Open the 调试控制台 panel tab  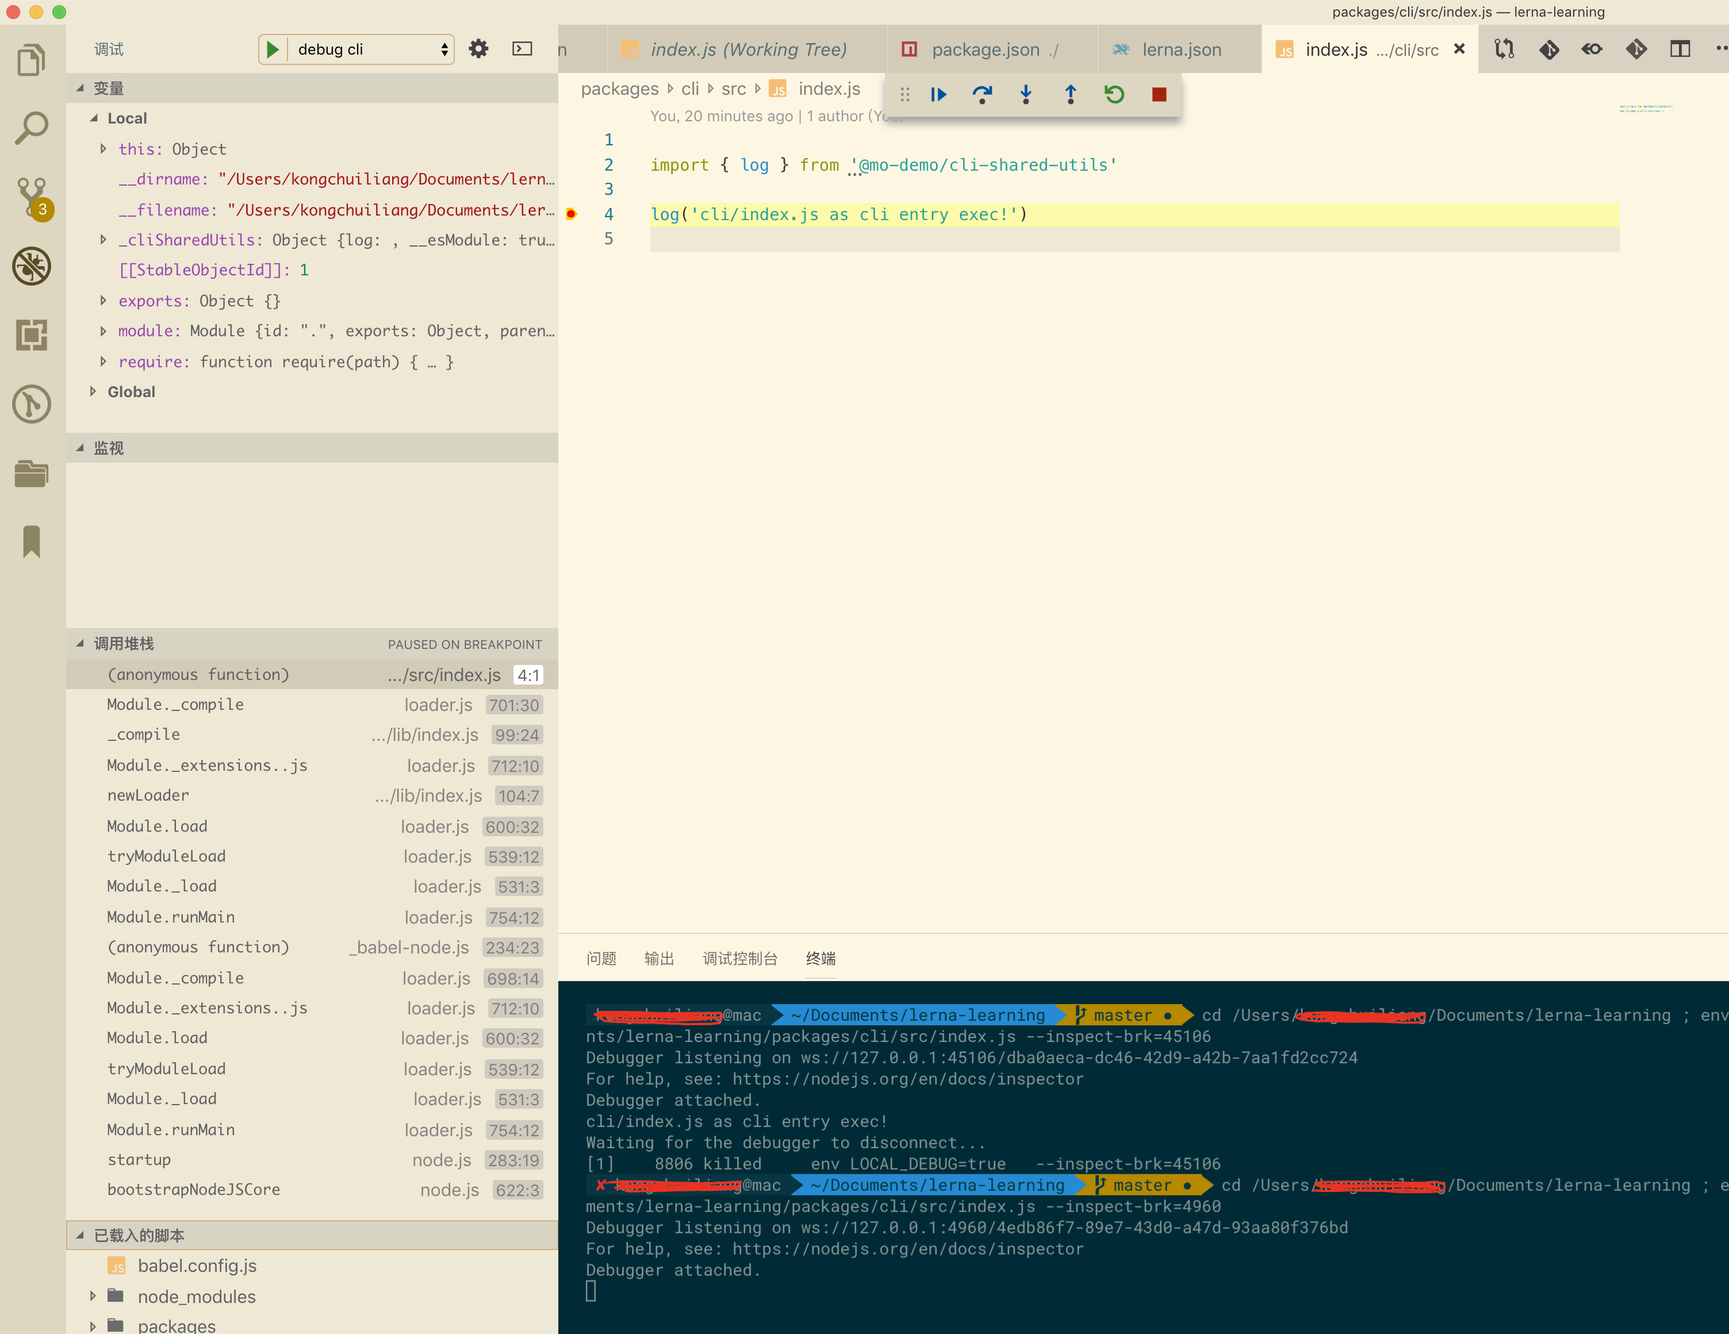point(739,958)
